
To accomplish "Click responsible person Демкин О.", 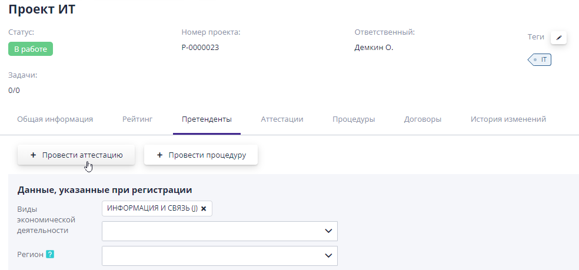I will coord(374,47).
